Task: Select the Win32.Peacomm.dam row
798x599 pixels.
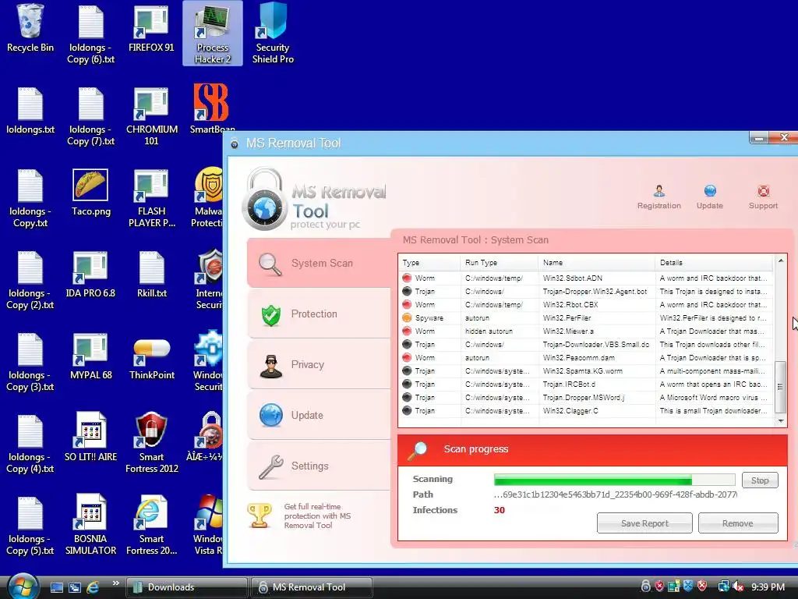Action: 586,357
